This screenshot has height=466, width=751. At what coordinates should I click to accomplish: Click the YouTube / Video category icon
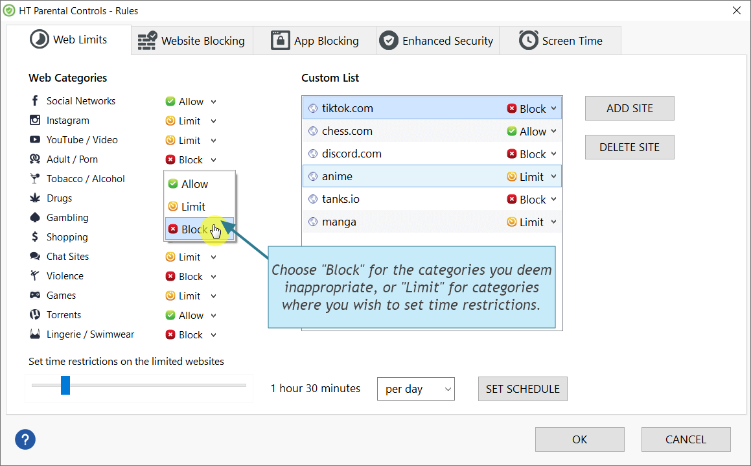tap(34, 139)
